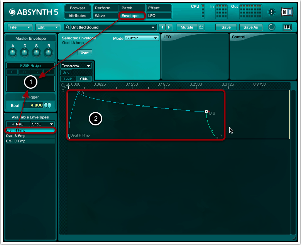Expand the Show dropdown in Available Envelopes

(x=42, y=124)
